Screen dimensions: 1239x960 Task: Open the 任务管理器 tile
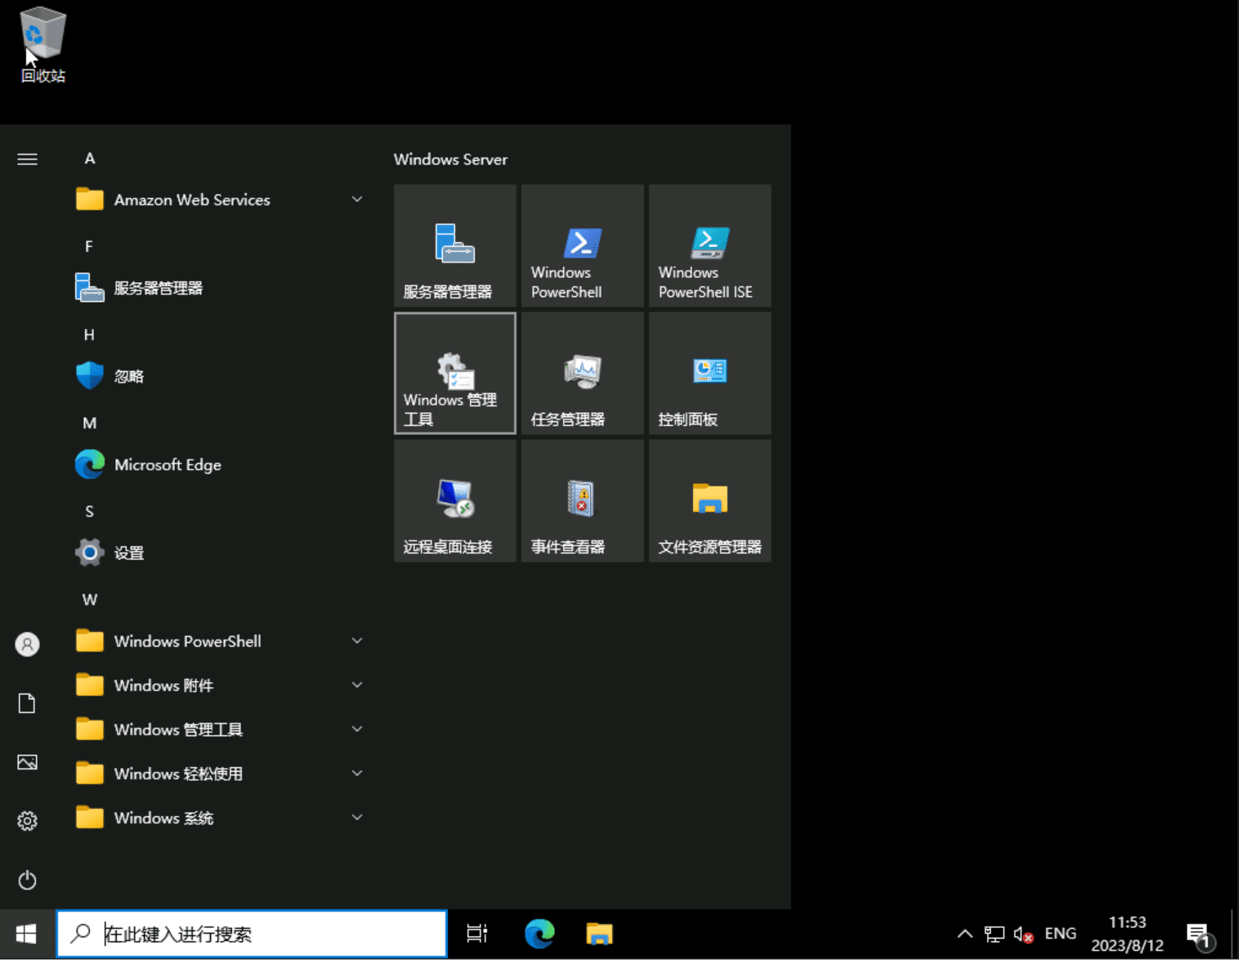point(581,373)
